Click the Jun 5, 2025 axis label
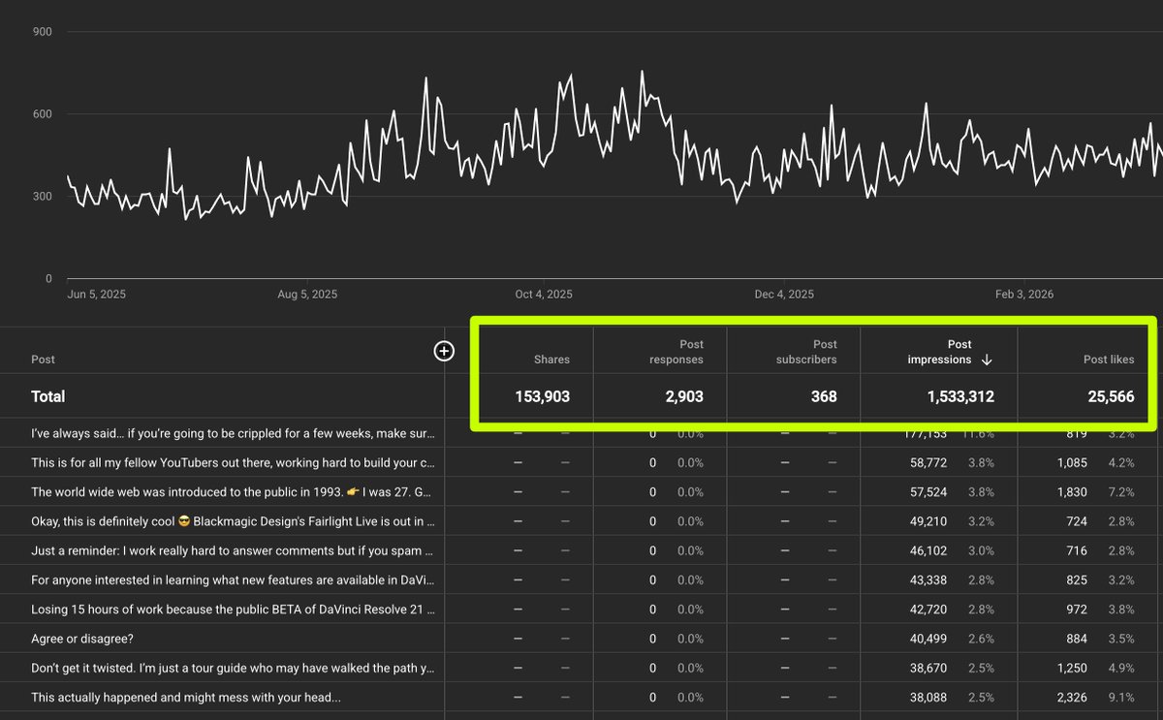 pos(97,294)
